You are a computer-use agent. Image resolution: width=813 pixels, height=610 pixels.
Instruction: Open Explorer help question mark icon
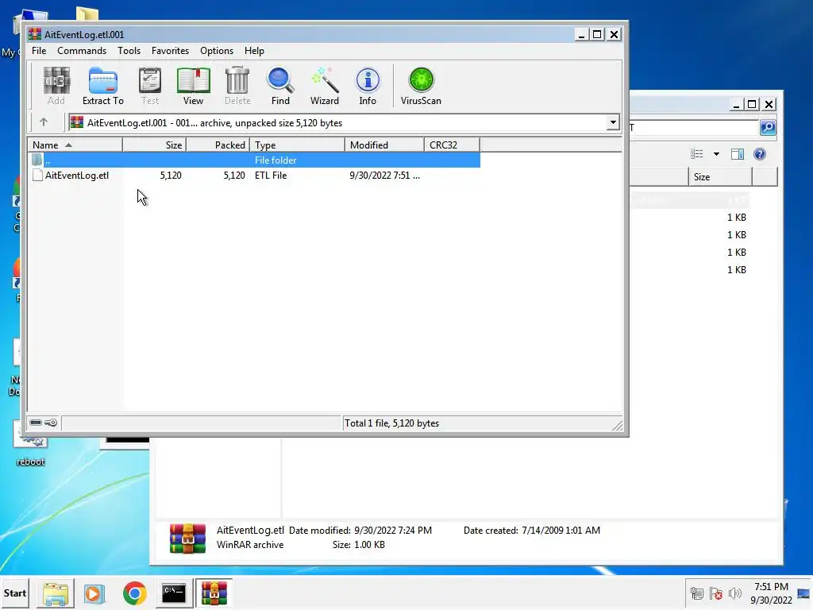(x=760, y=154)
